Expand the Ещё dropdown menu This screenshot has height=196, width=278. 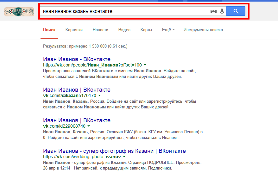(x=168, y=30)
